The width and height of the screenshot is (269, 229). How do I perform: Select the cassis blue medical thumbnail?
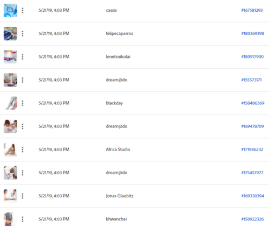(10, 10)
